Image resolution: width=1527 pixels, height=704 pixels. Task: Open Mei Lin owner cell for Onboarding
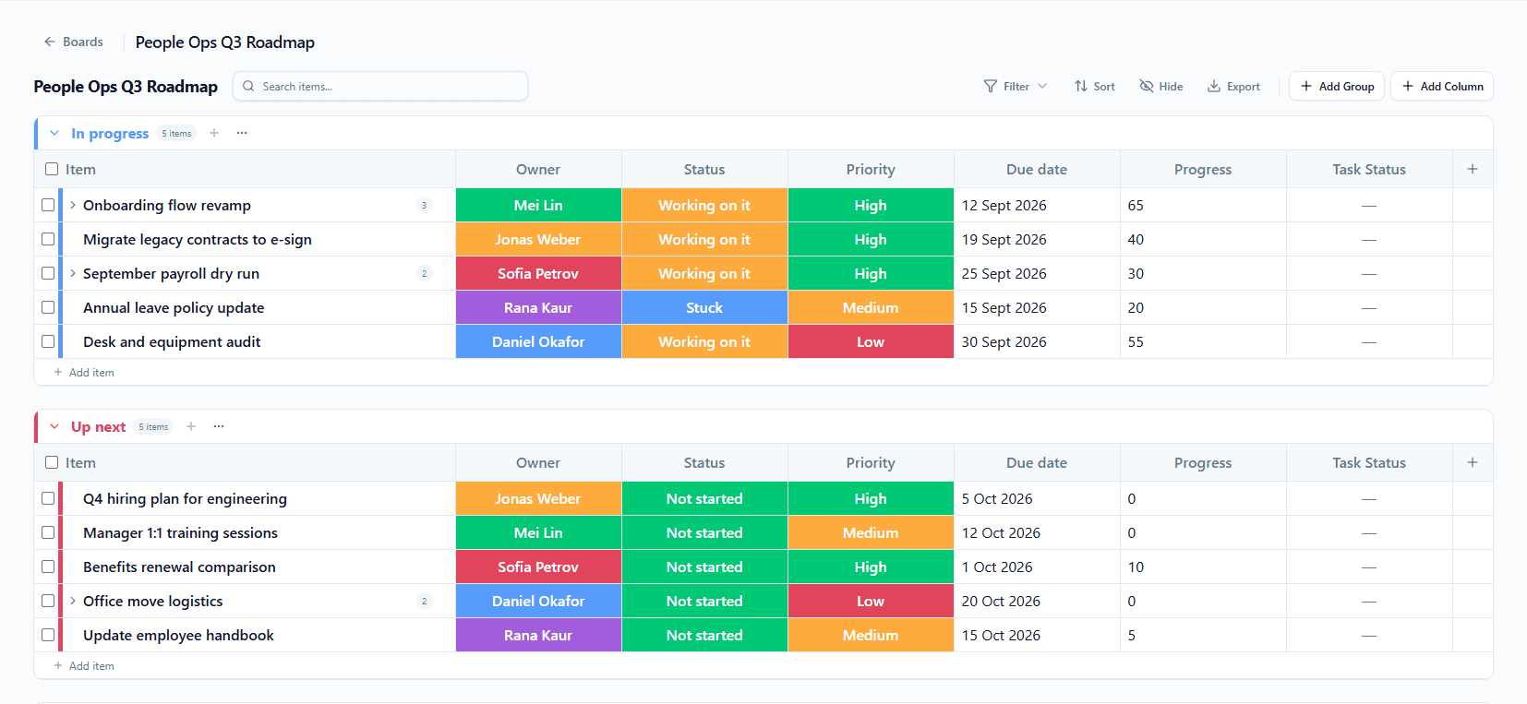[x=538, y=205]
